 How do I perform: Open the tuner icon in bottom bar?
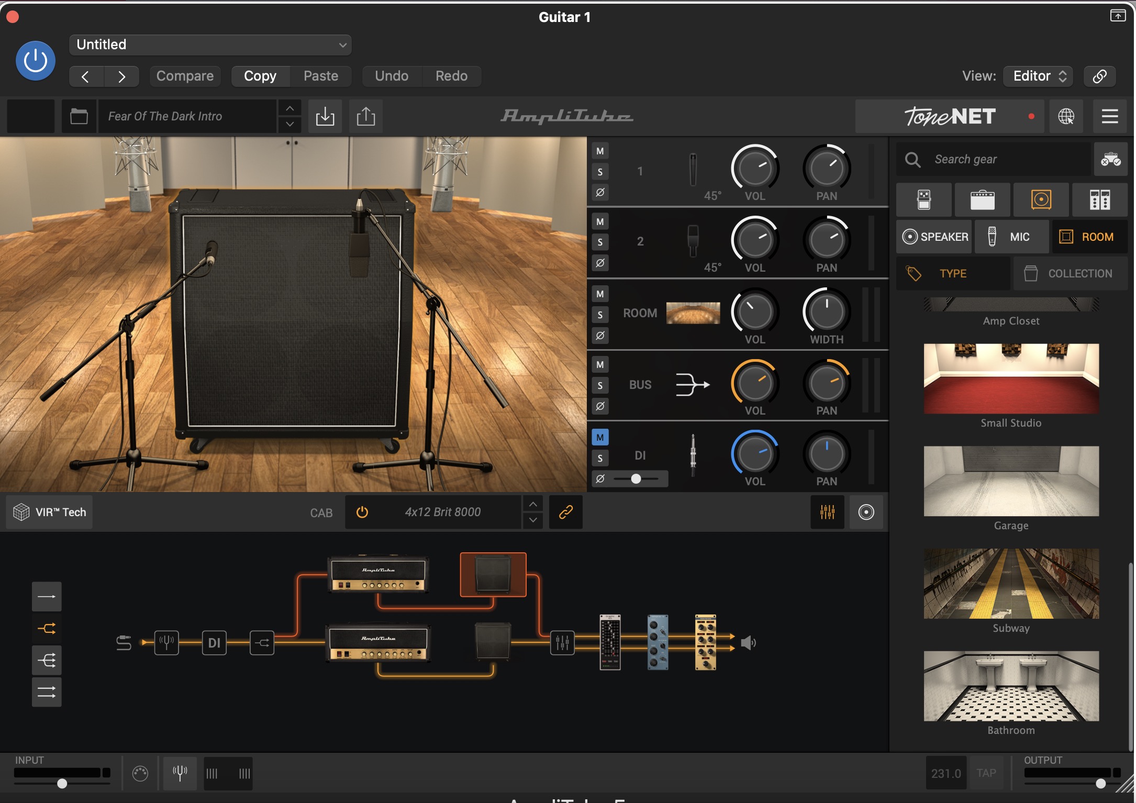[180, 773]
